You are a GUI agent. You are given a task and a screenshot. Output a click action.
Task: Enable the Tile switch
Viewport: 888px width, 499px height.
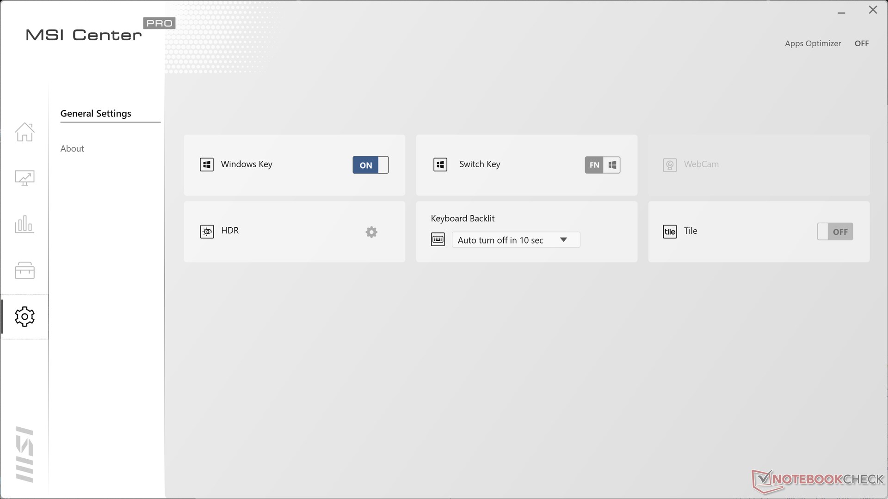point(835,231)
